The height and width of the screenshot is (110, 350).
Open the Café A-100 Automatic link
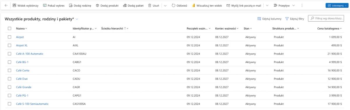29,54
